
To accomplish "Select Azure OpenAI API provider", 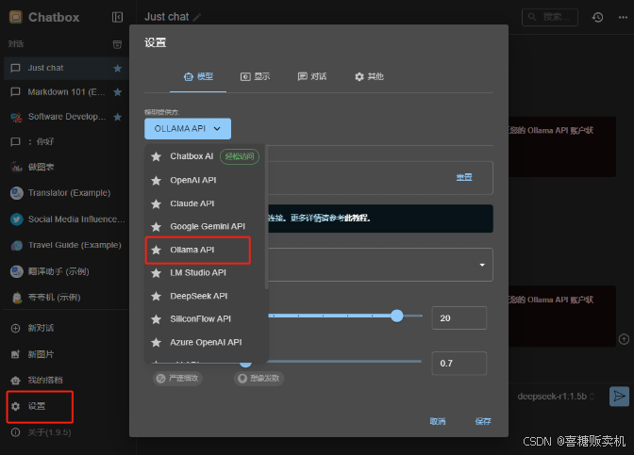I will (205, 342).
